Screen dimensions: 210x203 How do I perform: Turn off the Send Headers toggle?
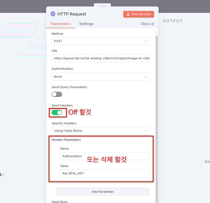pos(57,113)
